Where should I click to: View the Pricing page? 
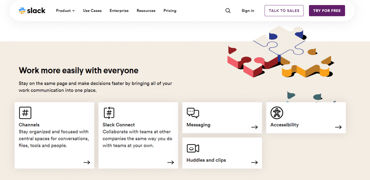pyautogui.click(x=170, y=10)
